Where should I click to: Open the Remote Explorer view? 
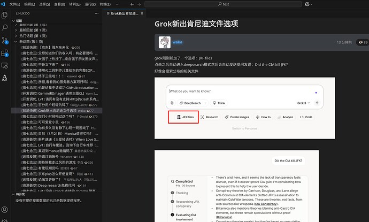(4, 65)
